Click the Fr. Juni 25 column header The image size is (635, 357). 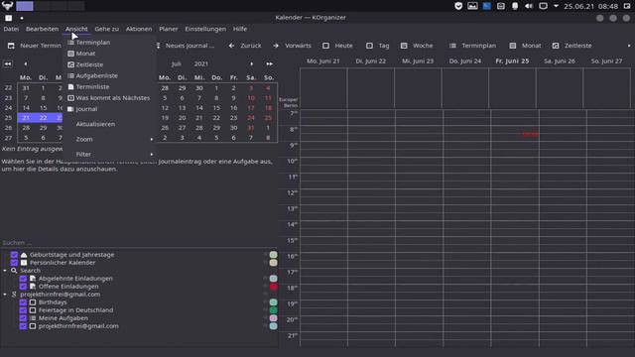512,61
